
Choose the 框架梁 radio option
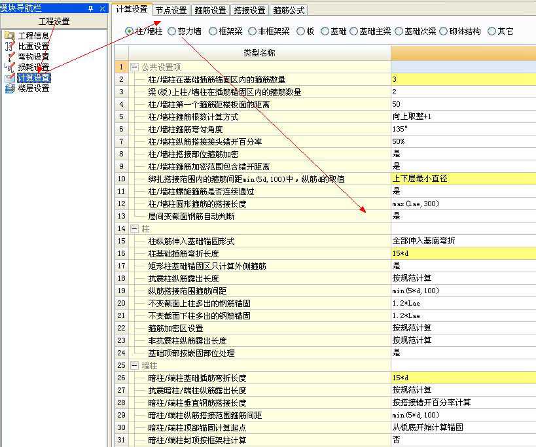click(x=213, y=31)
